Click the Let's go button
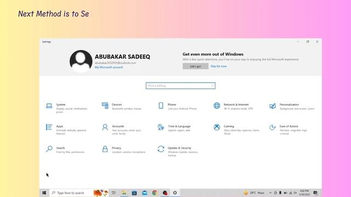The width and height of the screenshot is (351, 197). [x=195, y=66]
